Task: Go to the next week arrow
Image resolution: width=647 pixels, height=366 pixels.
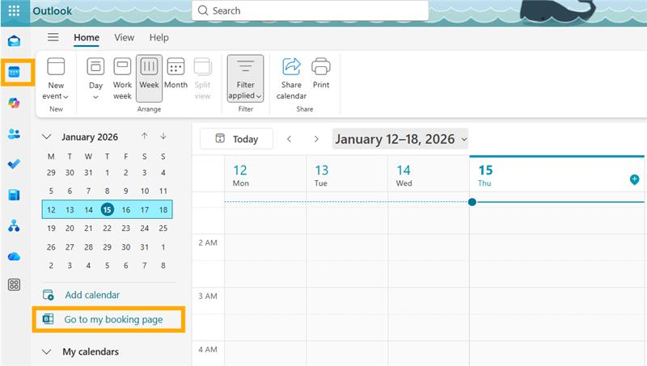Action: pos(316,139)
